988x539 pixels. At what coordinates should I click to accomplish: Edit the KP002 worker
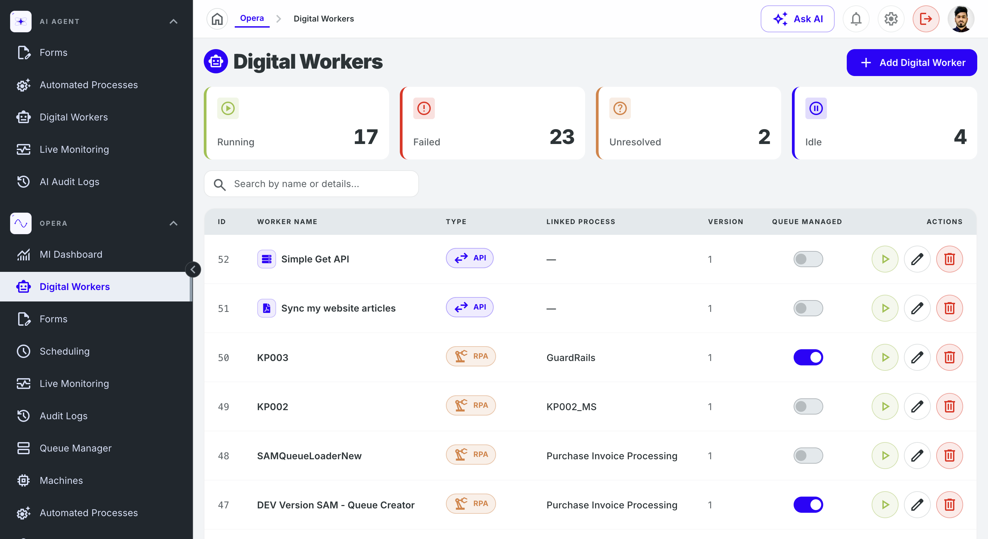coord(917,406)
